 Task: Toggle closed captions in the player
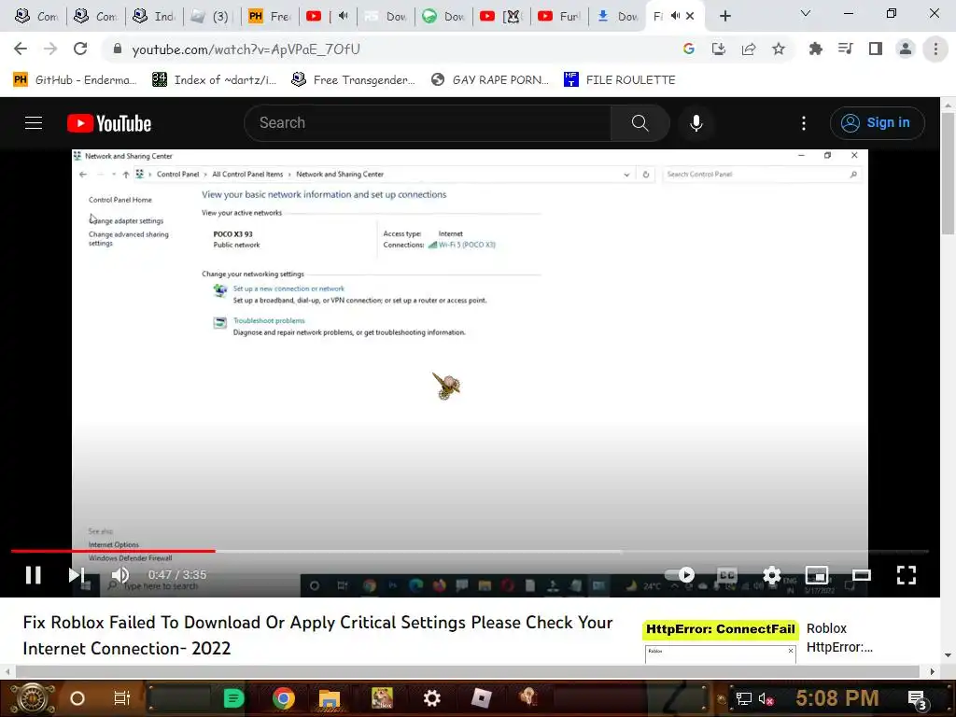pos(726,575)
